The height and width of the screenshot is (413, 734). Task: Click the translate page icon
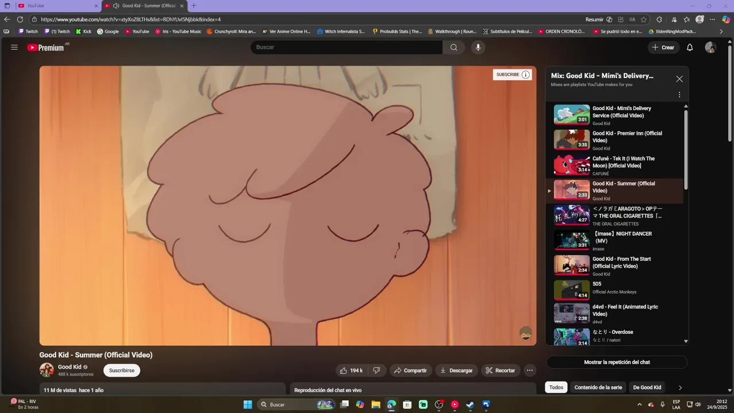[x=632, y=20]
